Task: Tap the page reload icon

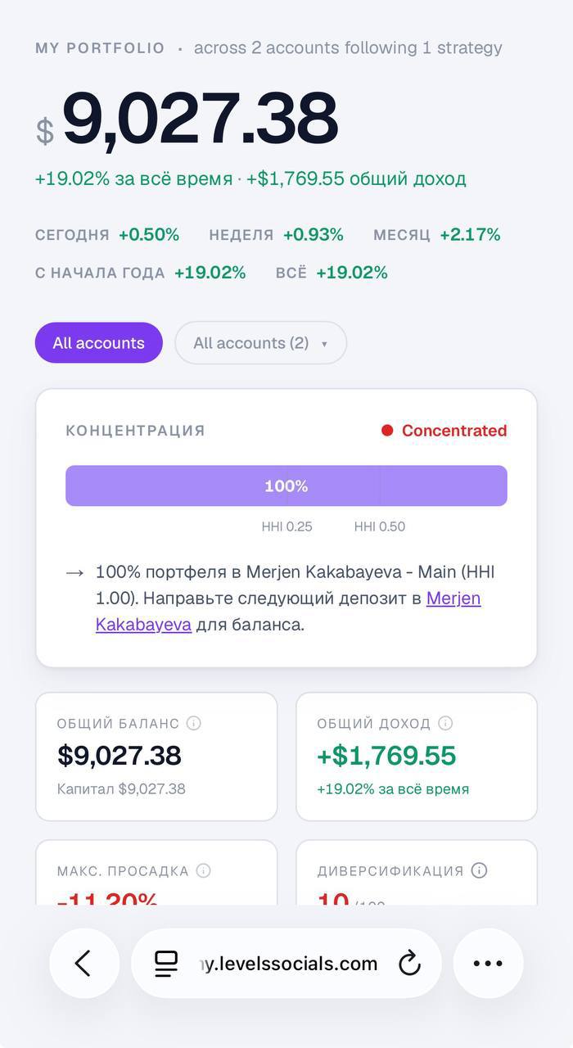Action: (x=409, y=964)
